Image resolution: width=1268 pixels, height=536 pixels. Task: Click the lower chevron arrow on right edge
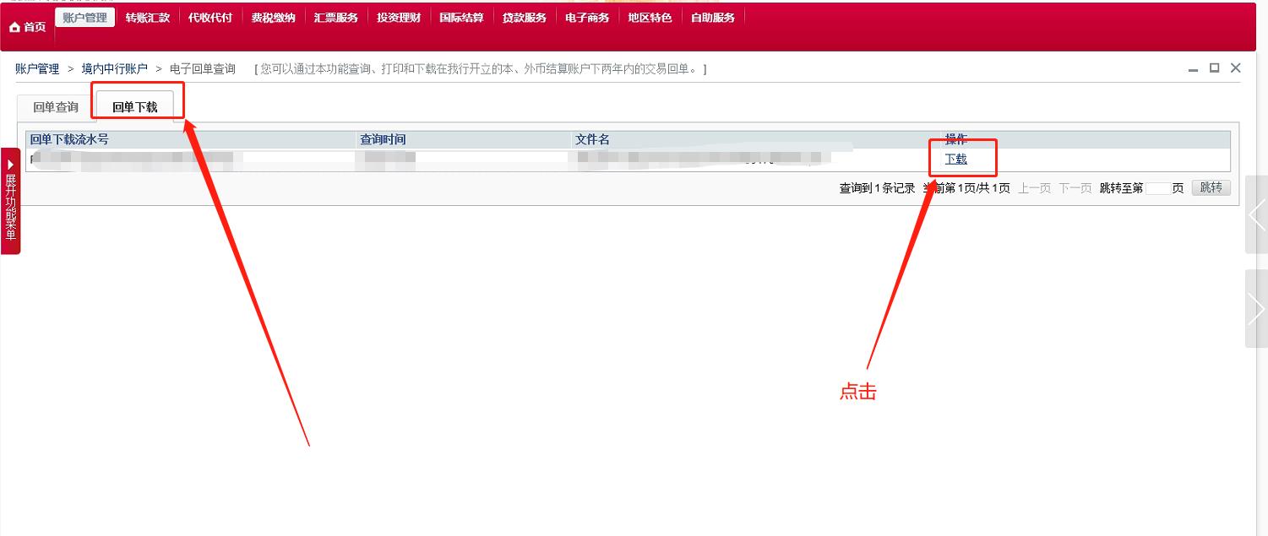pyautogui.click(x=1256, y=307)
